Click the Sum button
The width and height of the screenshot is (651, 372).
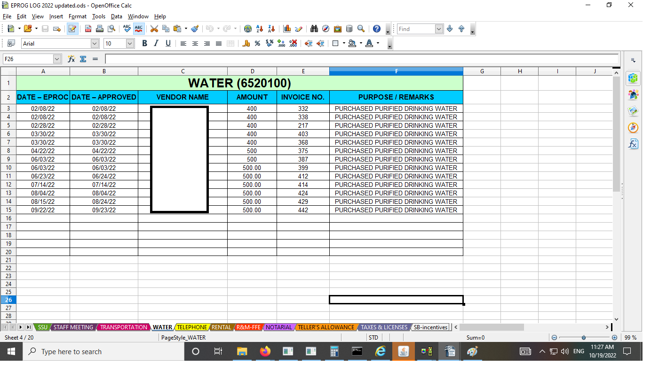[x=83, y=59]
